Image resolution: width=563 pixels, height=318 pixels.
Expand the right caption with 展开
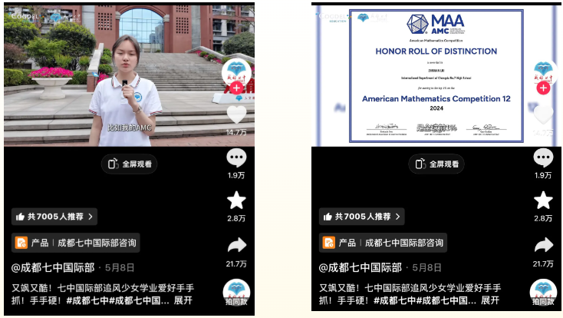(x=490, y=300)
